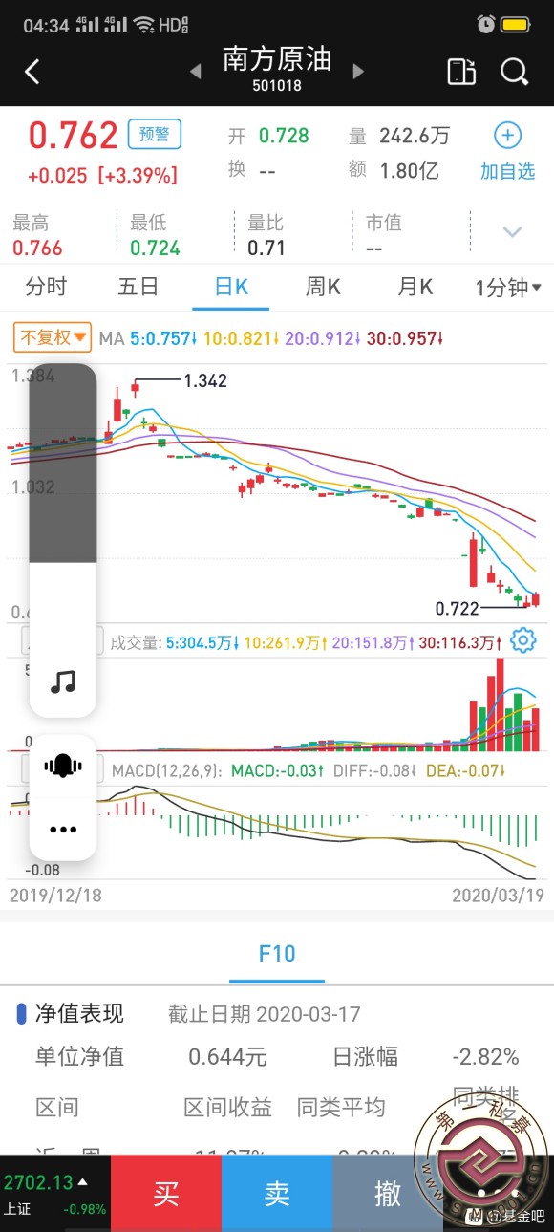The width and height of the screenshot is (554, 1232).
Task: Select the 周K tab
Action: [x=323, y=287]
